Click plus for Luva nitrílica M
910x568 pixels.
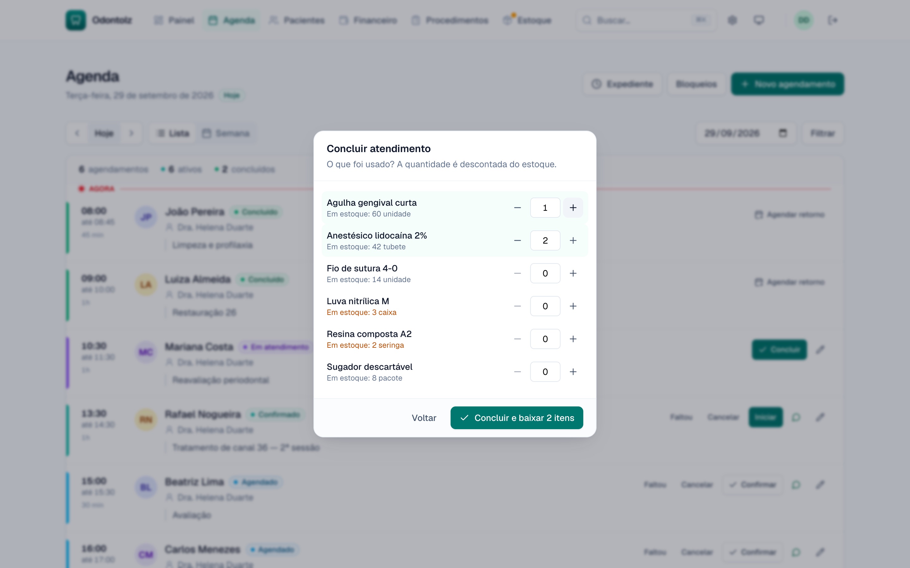coord(573,306)
